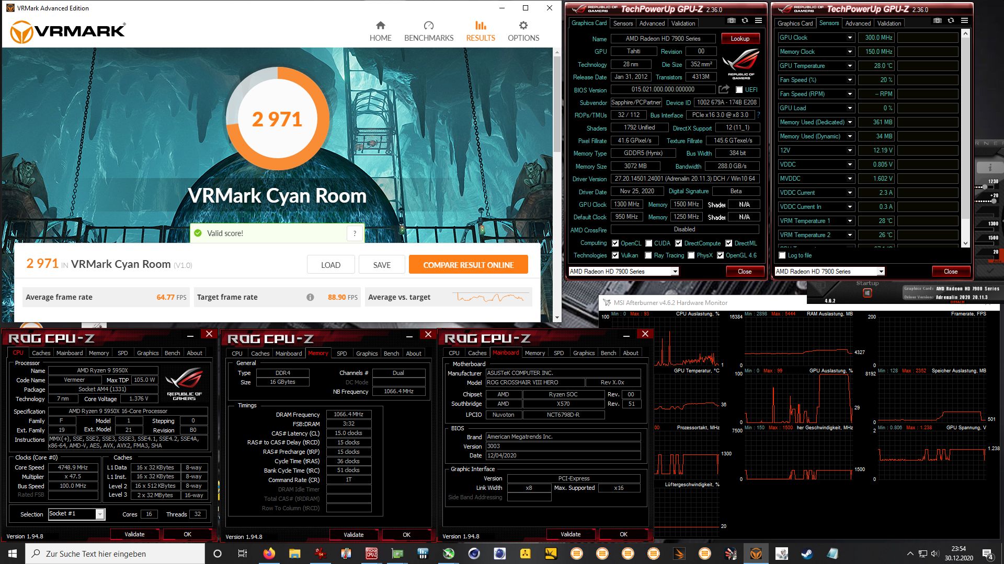This screenshot has height=564, width=1004.
Task: Open the VRMark HOME page icon
Action: click(x=380, y=26)
